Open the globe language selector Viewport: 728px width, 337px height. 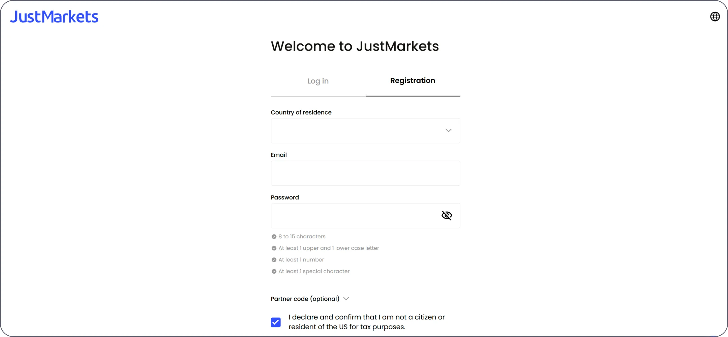click(715, 17)
